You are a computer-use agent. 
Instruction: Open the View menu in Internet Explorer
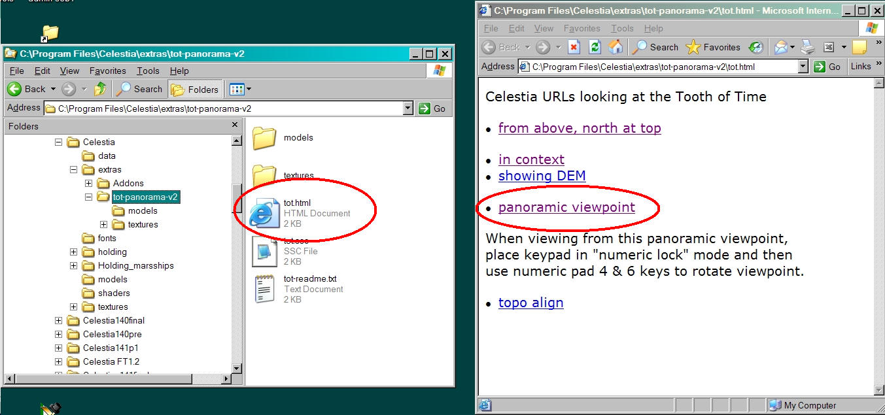[x=544, y=28]
